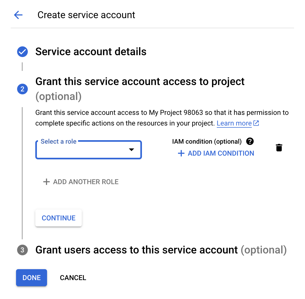Click the plus icon next to ADD IAM CONDITION

point(181,153)
